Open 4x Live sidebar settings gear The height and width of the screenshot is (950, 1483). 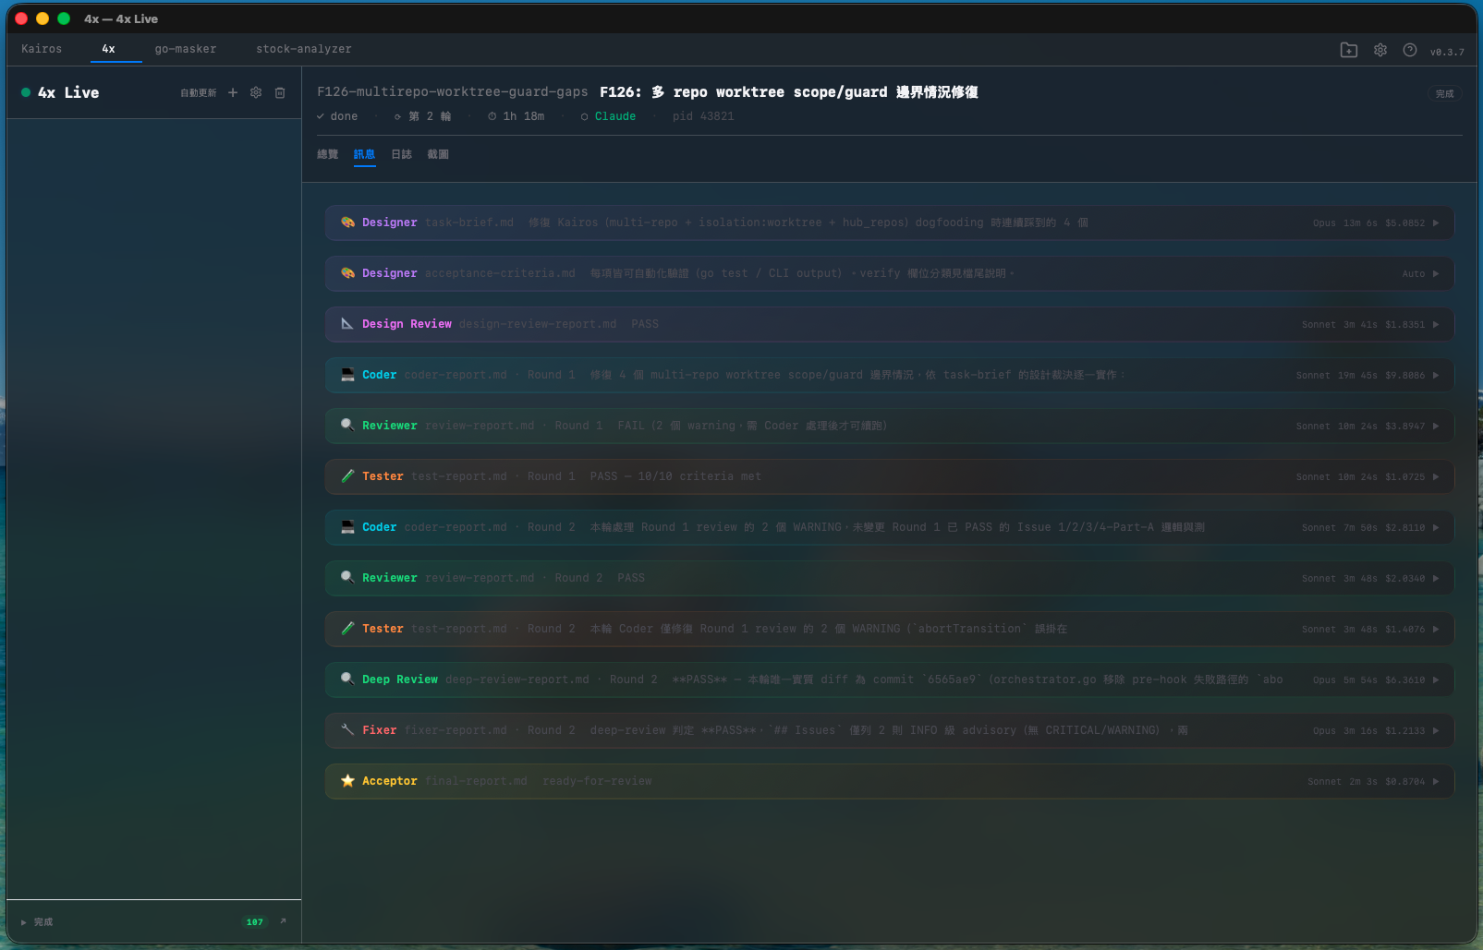256,92
